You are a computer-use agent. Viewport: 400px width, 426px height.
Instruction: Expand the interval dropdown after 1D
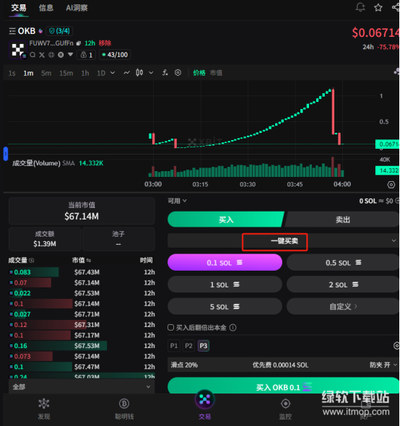point(113,73)
